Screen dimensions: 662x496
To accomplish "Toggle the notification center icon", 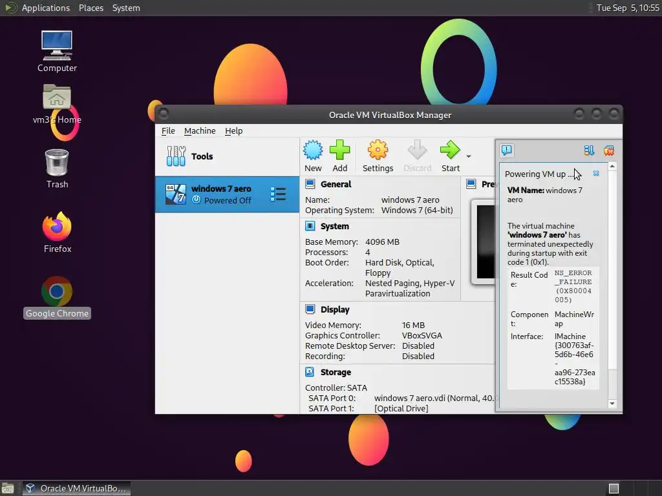I will [507, 150].
